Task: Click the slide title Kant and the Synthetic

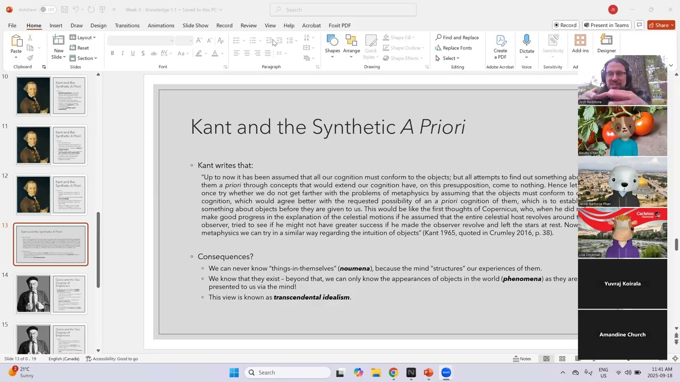Action: pos(328,127)
